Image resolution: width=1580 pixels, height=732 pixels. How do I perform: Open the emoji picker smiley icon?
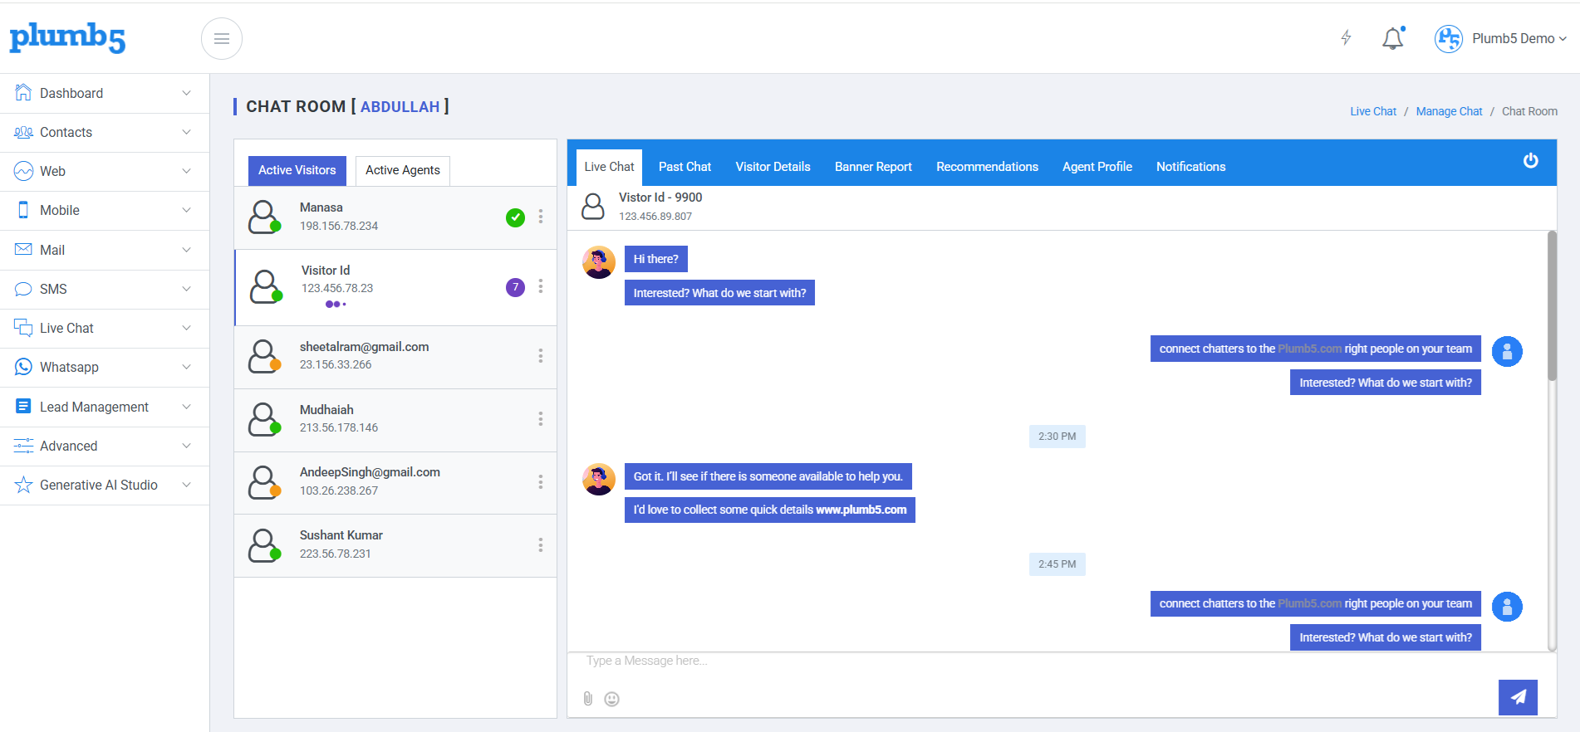[612, 699]
